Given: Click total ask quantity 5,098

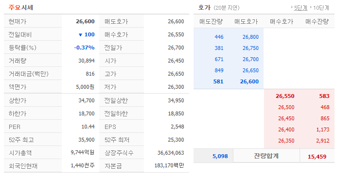Looking at the screenshot, I should point(220,156).
